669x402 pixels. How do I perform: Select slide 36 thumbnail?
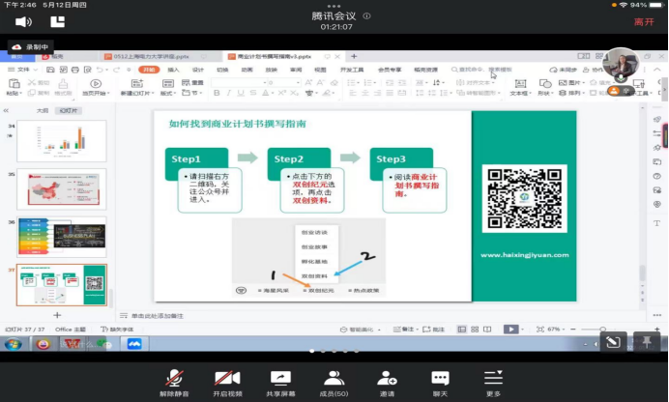pos(62,237)
